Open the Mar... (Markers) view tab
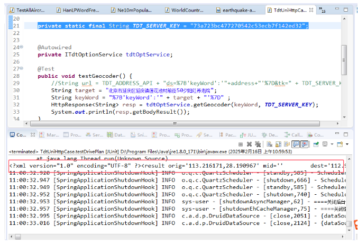The height and width of the screenshot is (244, 358). coord(49,135)
